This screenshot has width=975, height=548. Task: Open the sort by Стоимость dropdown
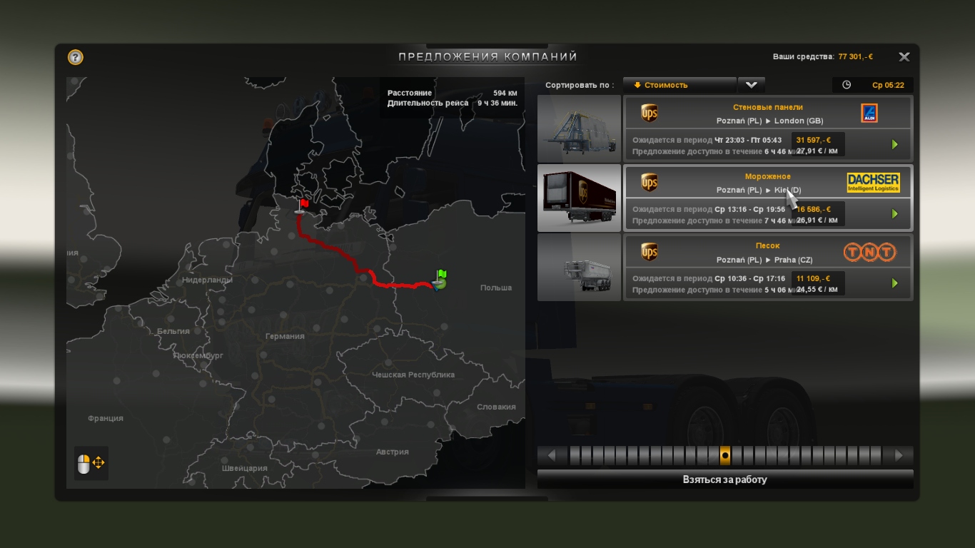(680, 85)
